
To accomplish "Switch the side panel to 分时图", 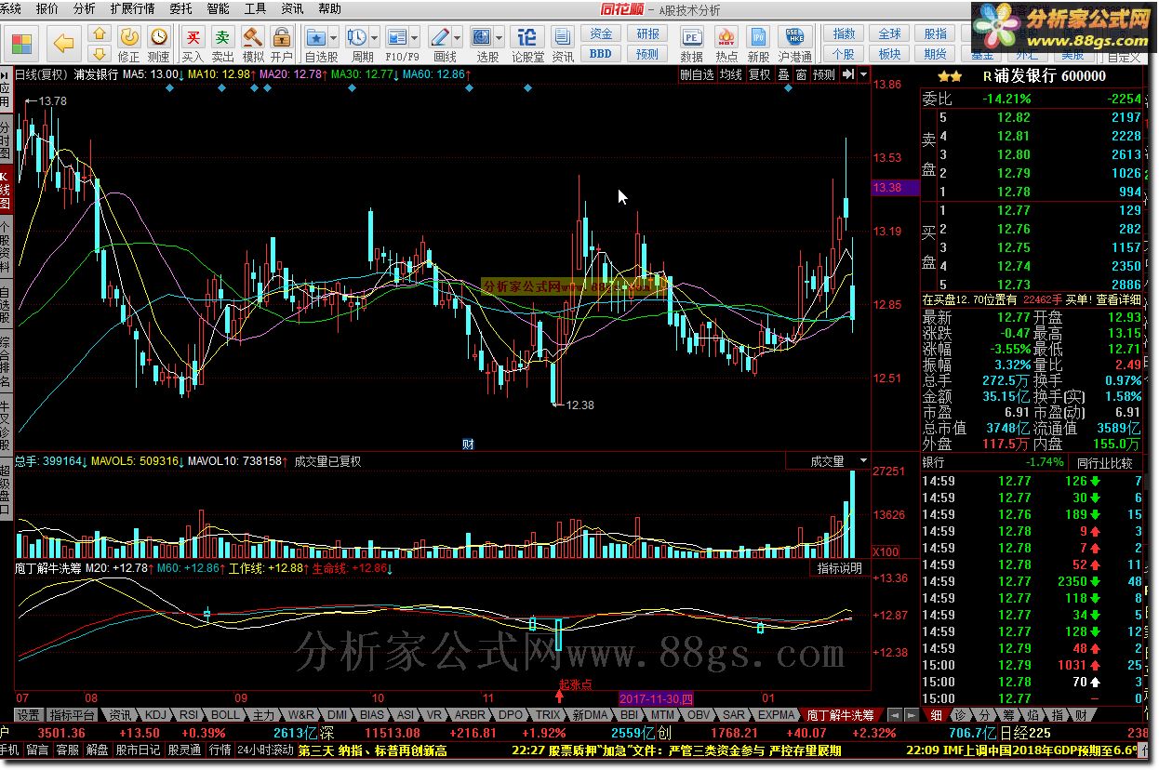I will click(x=6, y=139).
